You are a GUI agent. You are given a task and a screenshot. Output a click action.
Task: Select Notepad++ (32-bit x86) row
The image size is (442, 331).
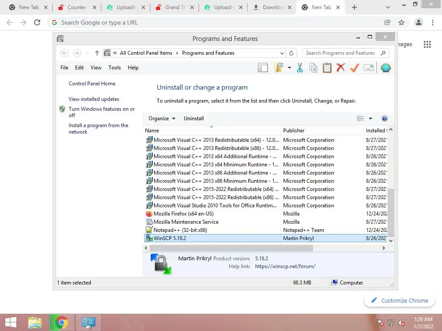coord(266,230)
